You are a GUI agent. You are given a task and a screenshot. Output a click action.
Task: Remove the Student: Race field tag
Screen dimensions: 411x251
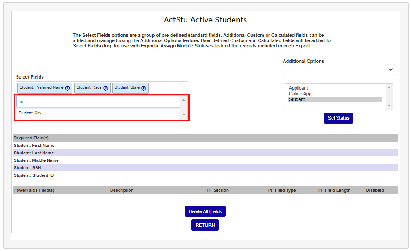(106, 88)
